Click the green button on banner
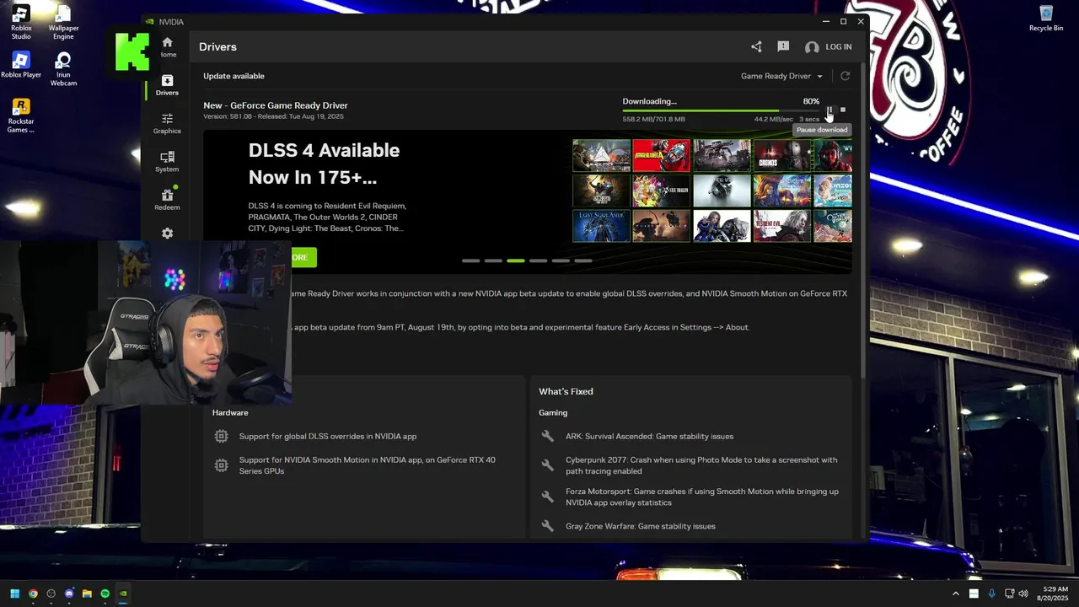 click(x=303, y=257)
